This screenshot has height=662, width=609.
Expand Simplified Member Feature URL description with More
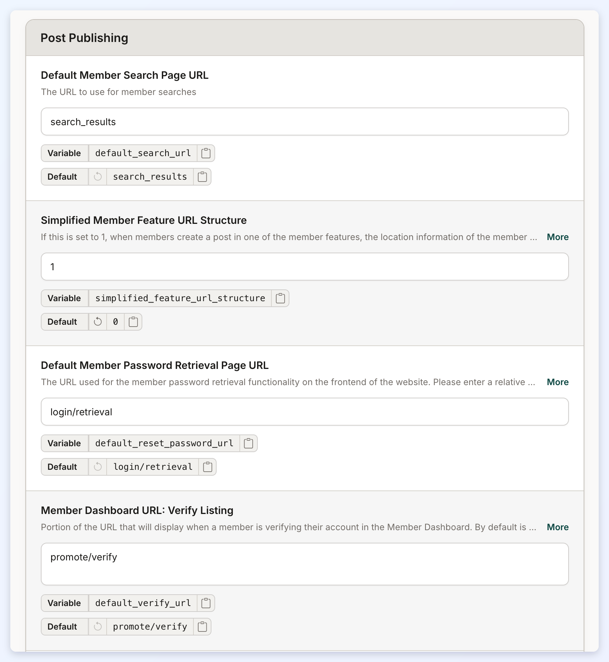pos(558,237)
